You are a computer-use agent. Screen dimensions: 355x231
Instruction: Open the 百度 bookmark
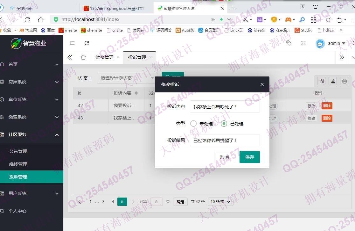pyautogui.click(x=48, y=30)
